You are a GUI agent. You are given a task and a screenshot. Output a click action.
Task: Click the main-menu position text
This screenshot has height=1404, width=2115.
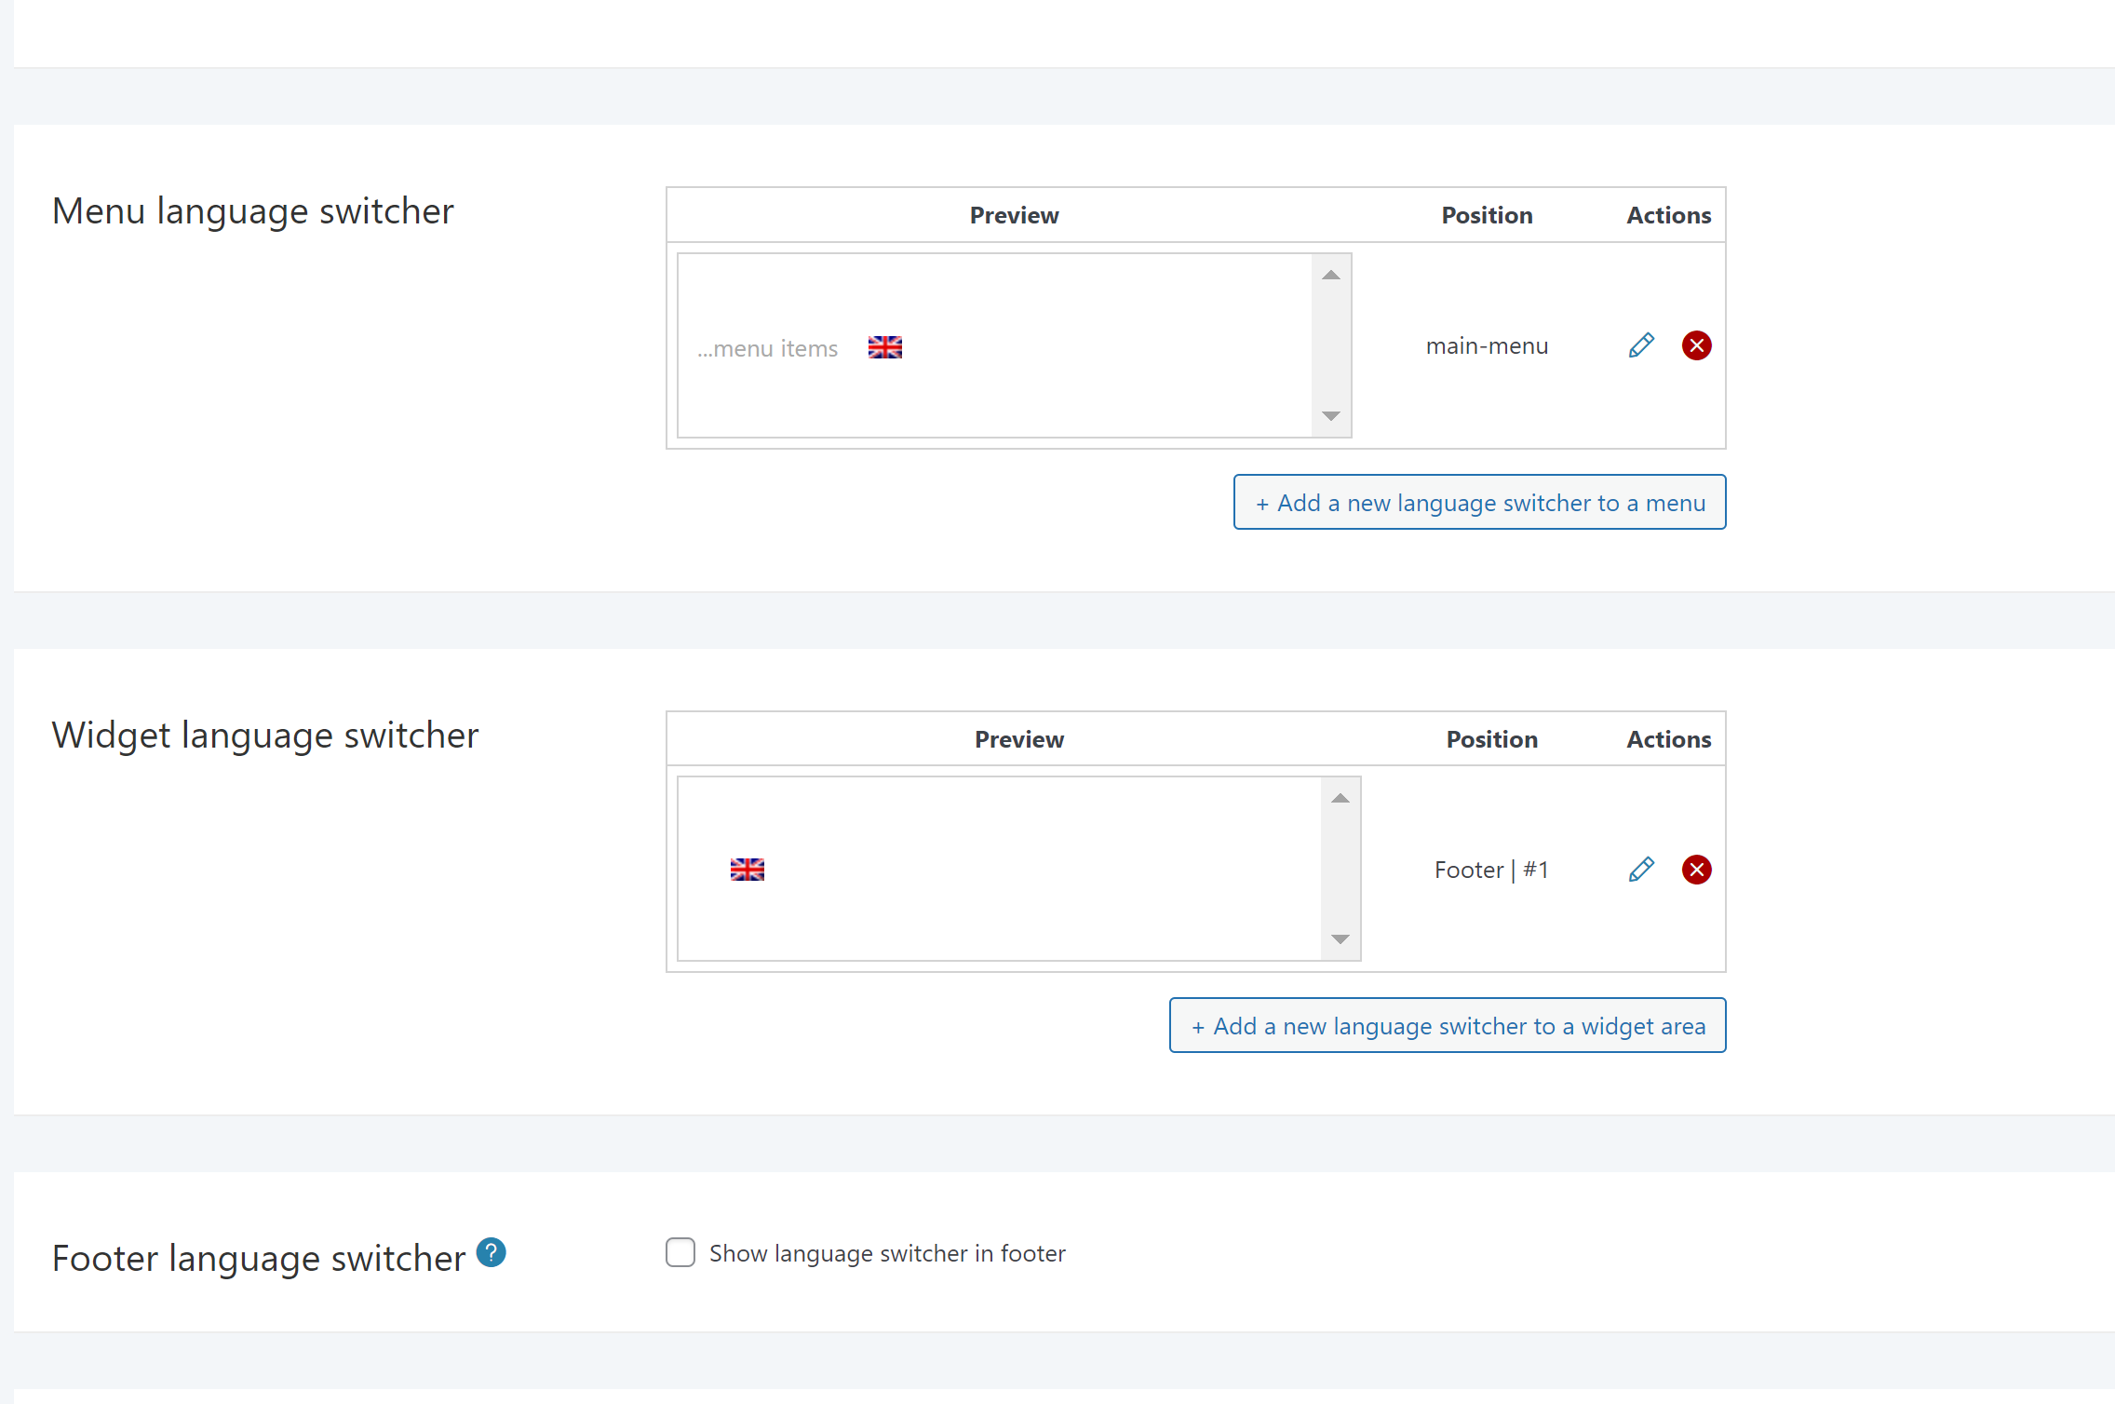pos(1487,346)
